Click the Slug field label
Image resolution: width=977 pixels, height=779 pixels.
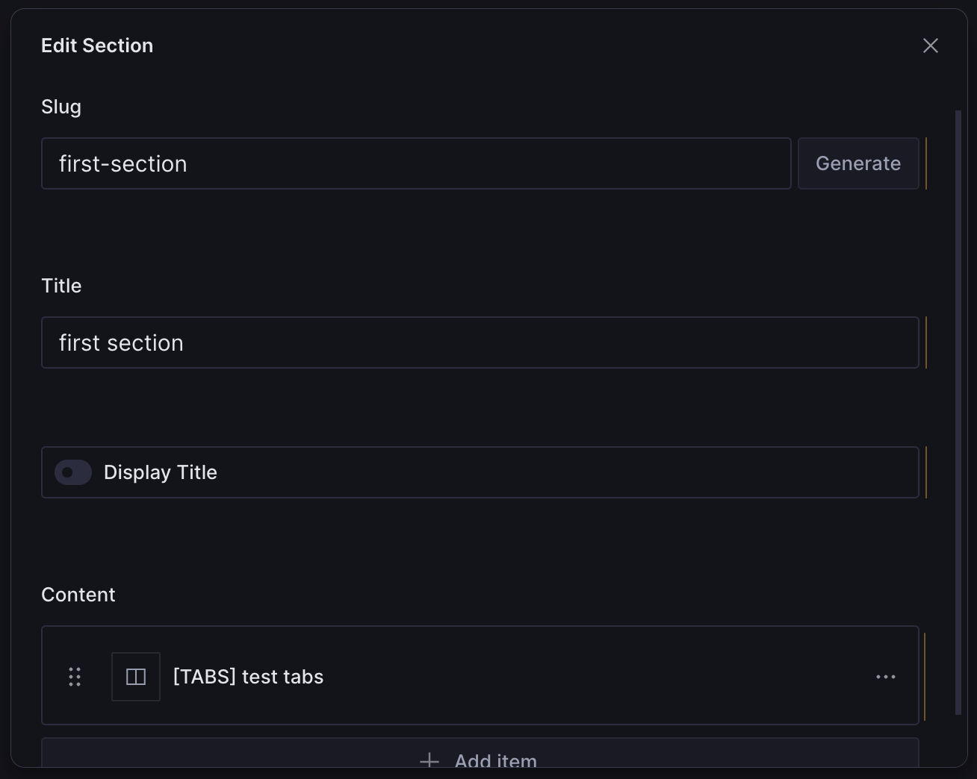click(x=61, y=107)
